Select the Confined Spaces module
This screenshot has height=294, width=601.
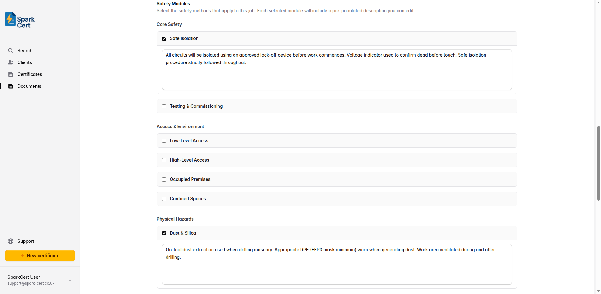point(164,199)
